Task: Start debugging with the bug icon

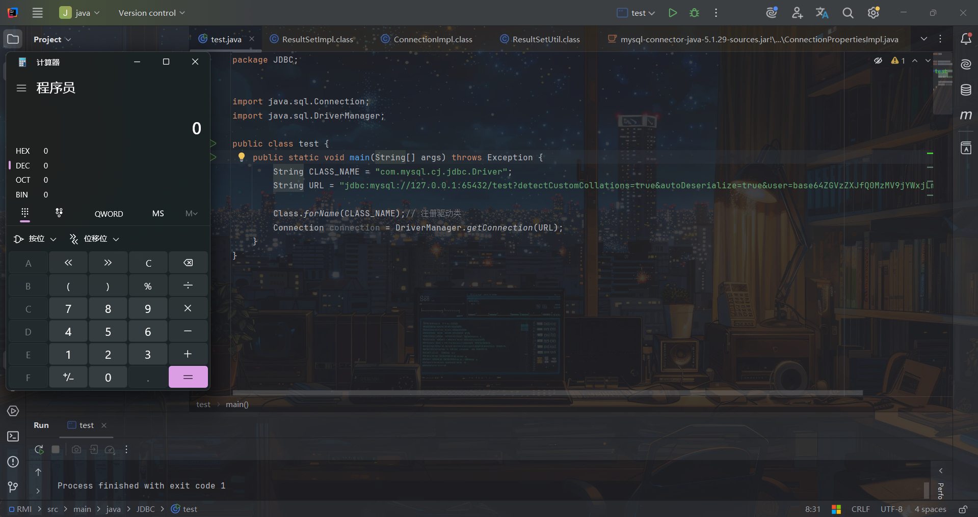Action: pos(694,13)
